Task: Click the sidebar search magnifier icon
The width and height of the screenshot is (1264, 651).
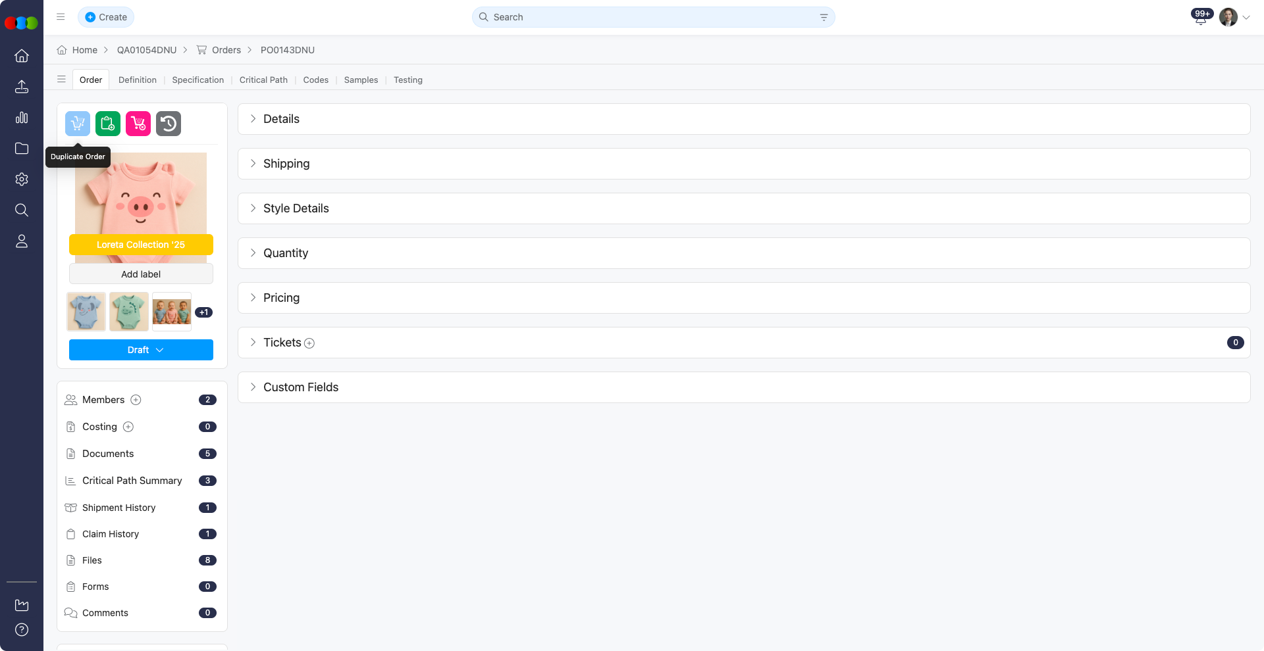Action: 22,210
